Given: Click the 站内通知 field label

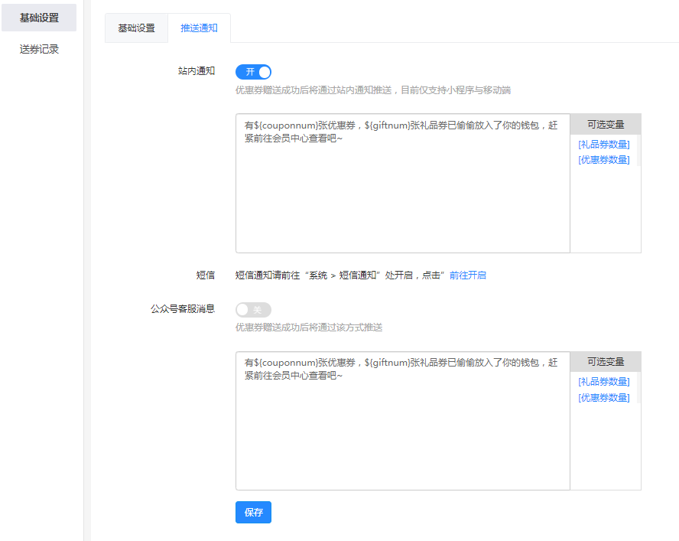Looking at the screenshot, I should pyautogui.click(x=197, y=71).
